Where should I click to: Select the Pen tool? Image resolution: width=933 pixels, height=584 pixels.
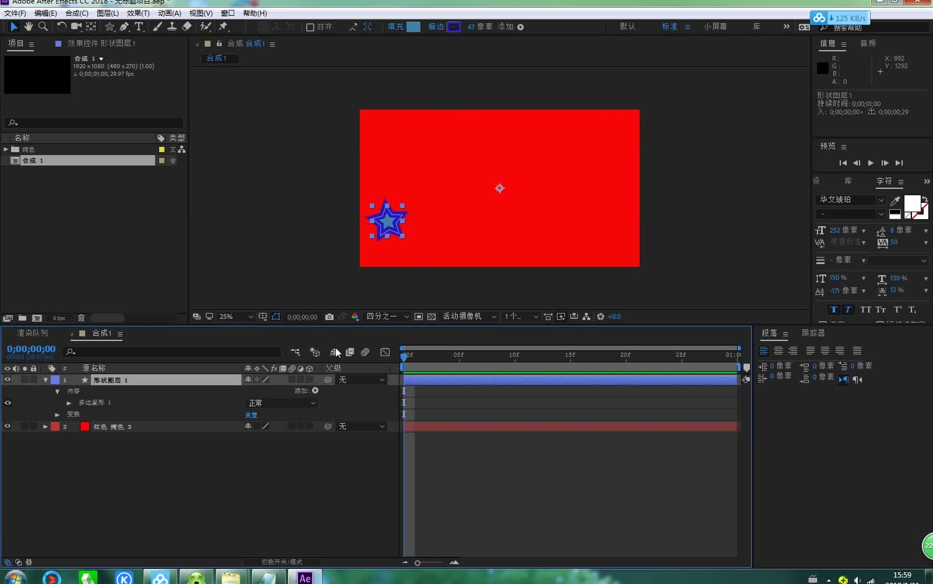point(124,26)
